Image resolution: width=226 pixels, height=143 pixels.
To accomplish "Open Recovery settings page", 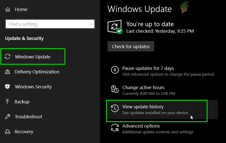I will point(24,132).
